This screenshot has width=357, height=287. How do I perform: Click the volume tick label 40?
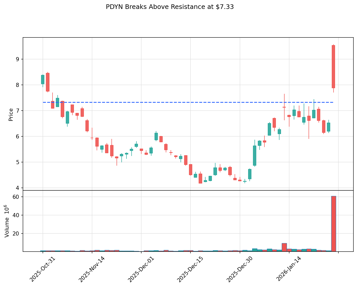coord(16,215)
